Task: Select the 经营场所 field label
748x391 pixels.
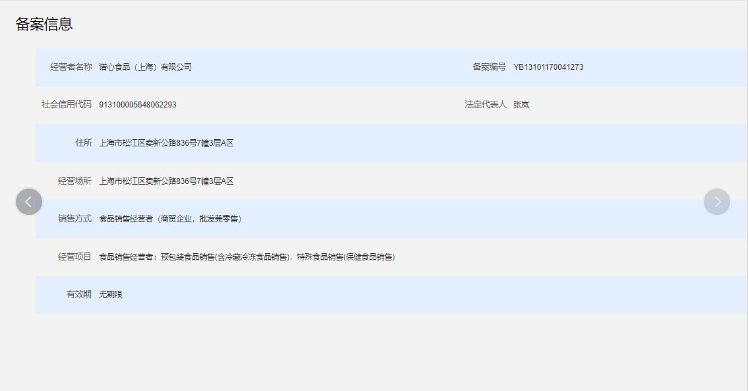Action: click(x=75, y=181)
